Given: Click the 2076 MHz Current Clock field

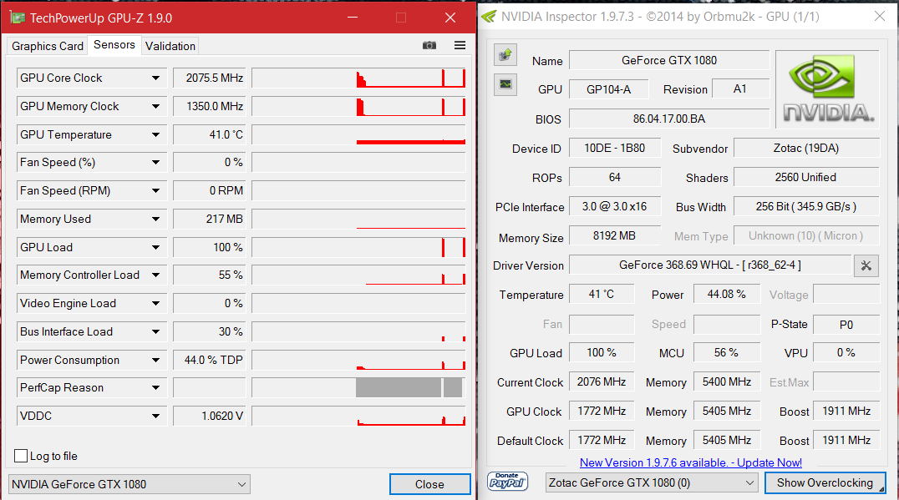Looking at the screenshot, I should (x=602, y=381).
